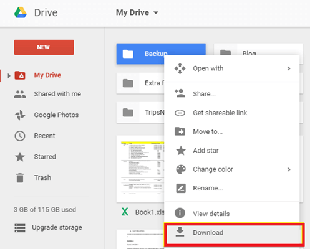This screenshot has width=310, height=249.
Task: Click the Google Drive logo icon
Action: click(21, 12)
